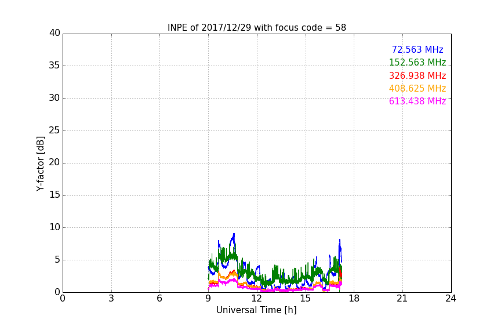Viewport: 501px width, 334px height.
Task: Click the x-axis tick label 9
Action: point(208,299)
